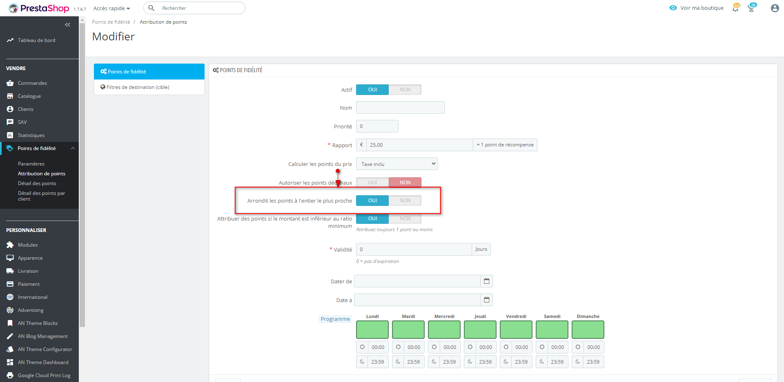The height and width of the screenshot is (382, 784).
Task: Click the AN Theme Dashboard grid icon
Action: (x=10, y=362)
